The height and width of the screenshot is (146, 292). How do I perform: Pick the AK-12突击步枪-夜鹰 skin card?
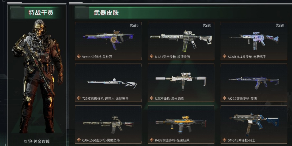coord(254,83)
